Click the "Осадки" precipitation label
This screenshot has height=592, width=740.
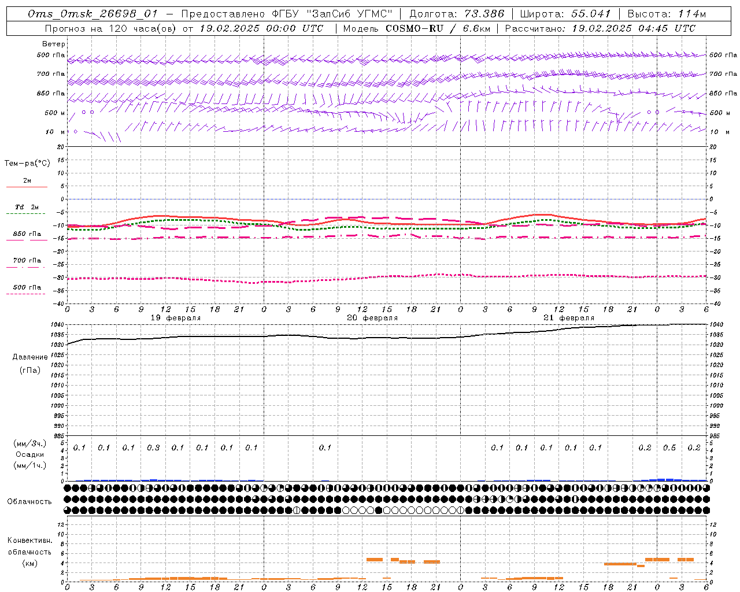pyautogui.click(x=30, y=454)
